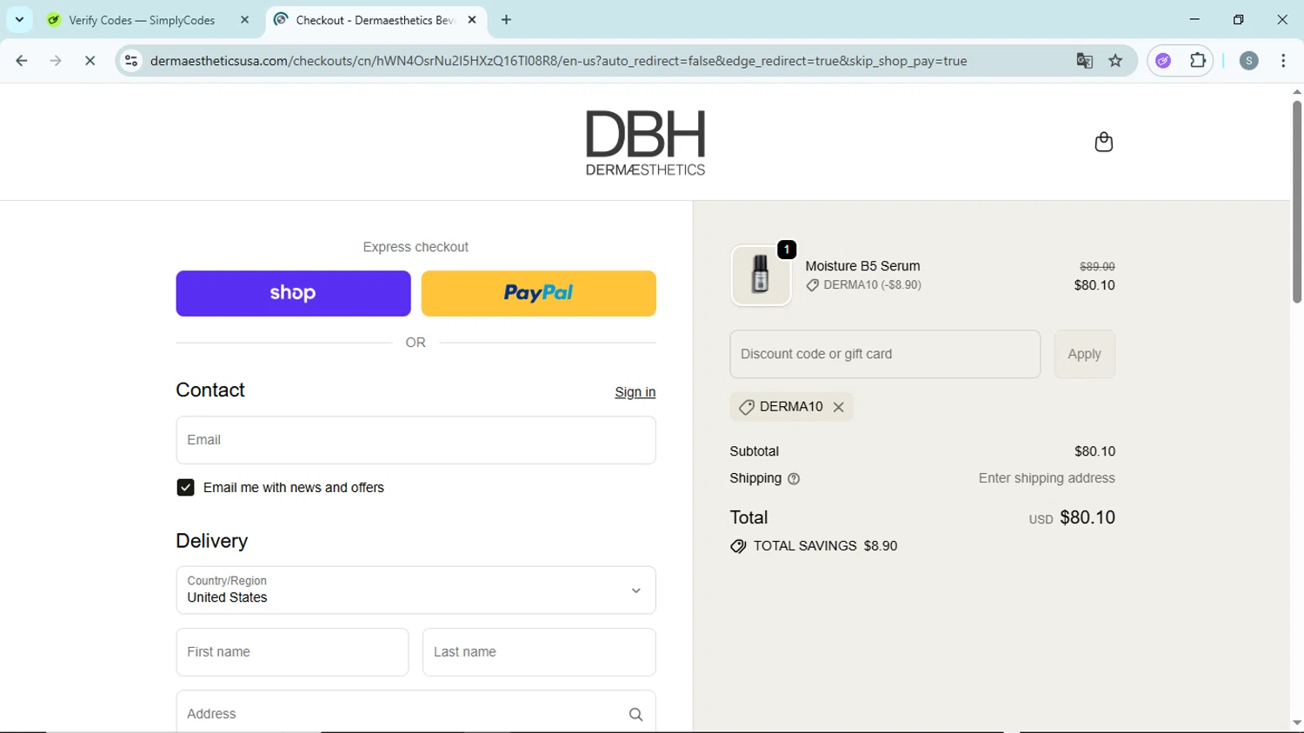Click the shipping help question mark icon

[794, 478]
